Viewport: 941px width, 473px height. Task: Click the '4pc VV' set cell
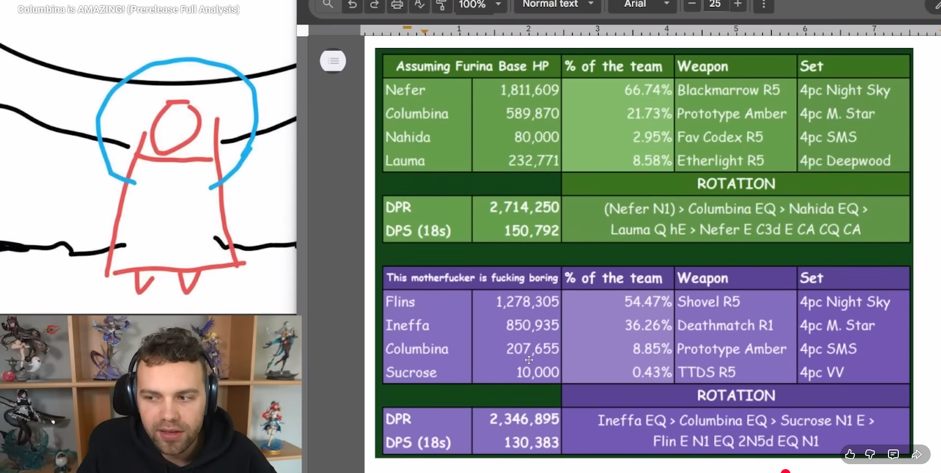point(854,372)
